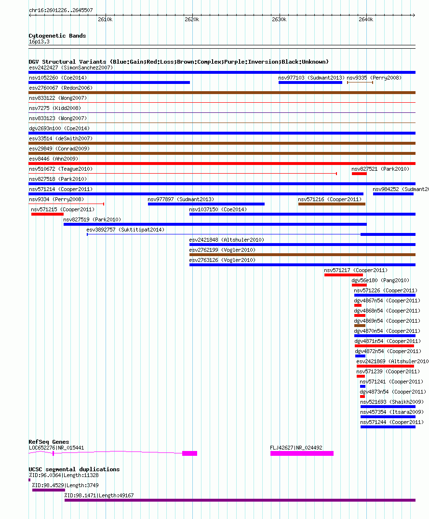The image size is (429, 519).
Task: Select the nsv571226 (Cooper2011) label
Action: click(x=386, y=291)
